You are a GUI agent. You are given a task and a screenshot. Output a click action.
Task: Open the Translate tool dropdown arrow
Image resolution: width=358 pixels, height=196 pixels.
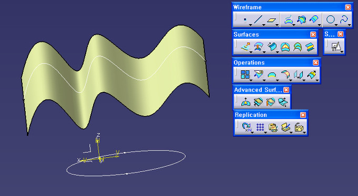[304, 80]
